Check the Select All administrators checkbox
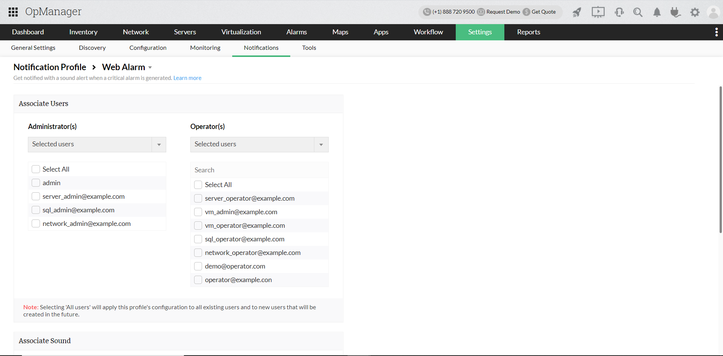The image size is (723, 356). pos(36,169)
